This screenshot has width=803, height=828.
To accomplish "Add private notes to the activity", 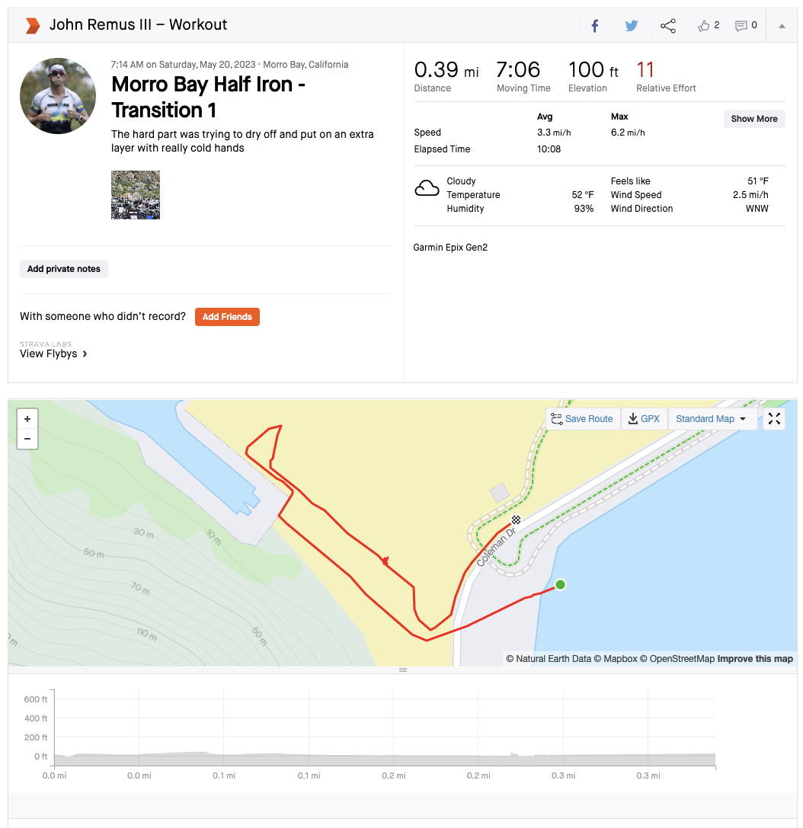I will [x=64, y=269].
